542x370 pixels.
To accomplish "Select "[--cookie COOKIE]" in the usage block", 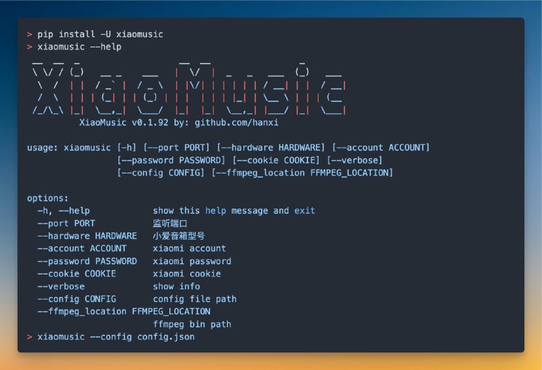I will tap(276, 160).
